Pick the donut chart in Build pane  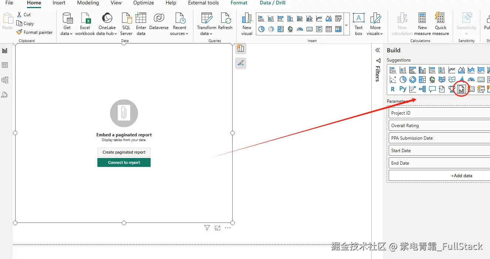click(413, 79)
